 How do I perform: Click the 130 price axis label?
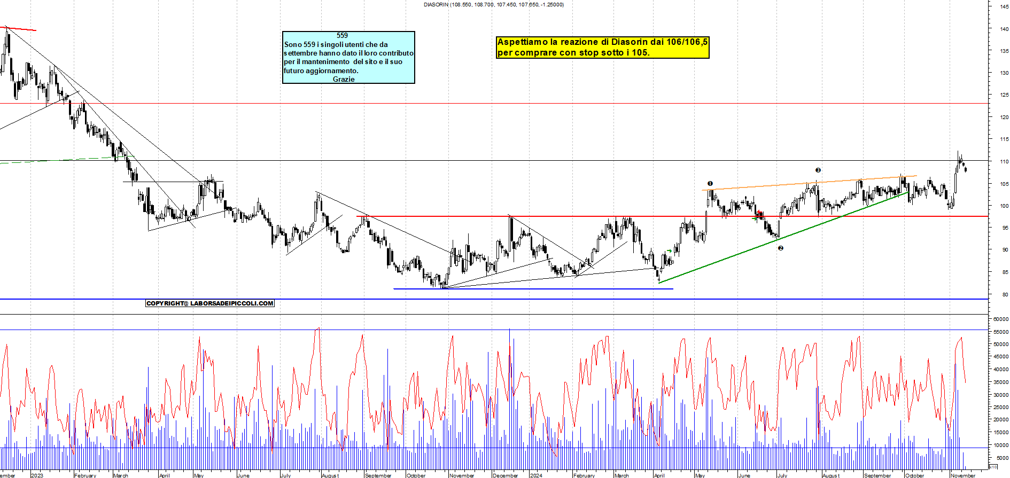tap(1004, 73)
